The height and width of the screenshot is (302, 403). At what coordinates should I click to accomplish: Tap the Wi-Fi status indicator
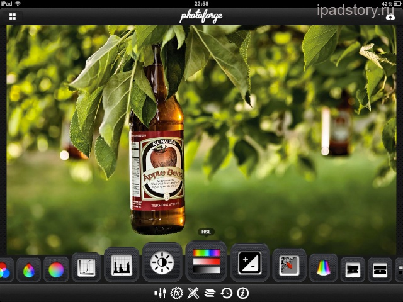click(18, 4)
